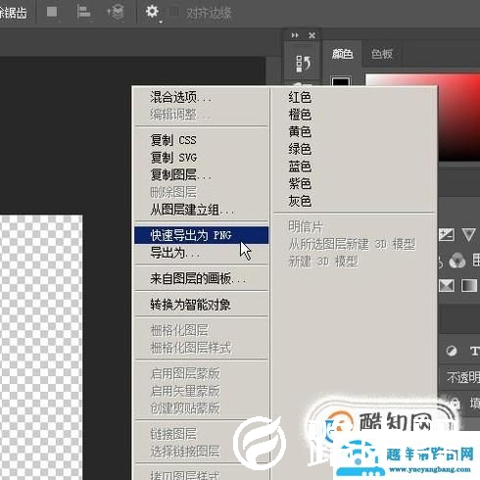Image resolution: width=480 pixels, height=480 pixels.
Task: Add a Color Balance adjustment icon
Action: (x=456, y=261)
